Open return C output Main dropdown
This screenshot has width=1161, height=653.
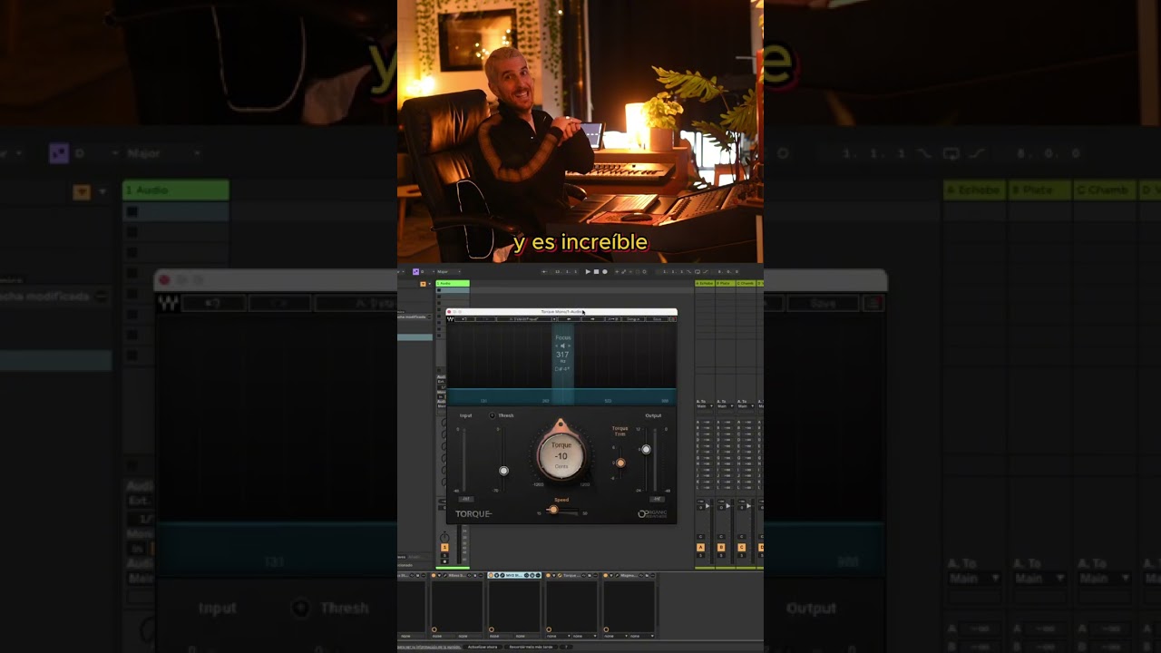pyautogui.click(x=746, y=406)
